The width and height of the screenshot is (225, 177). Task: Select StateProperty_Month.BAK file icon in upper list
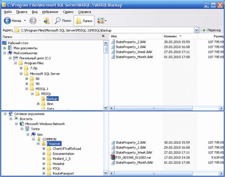coord(113,57)
